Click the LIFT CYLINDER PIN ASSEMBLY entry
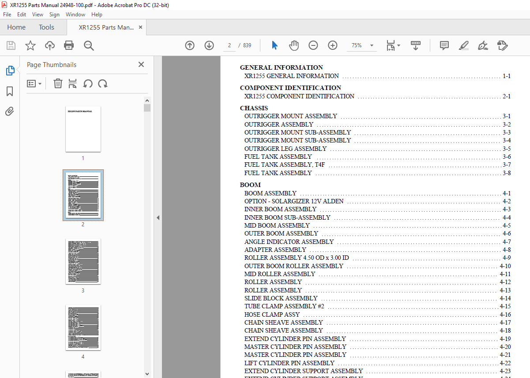This screenshot has height=378, width=530. [x=377, y=363]
